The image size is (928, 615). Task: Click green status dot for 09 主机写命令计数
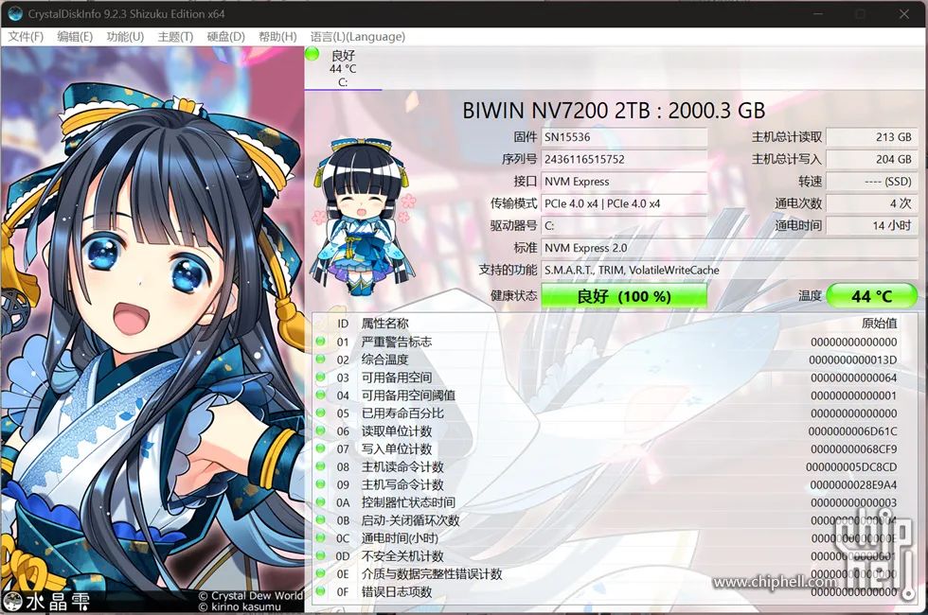point(321,483)
